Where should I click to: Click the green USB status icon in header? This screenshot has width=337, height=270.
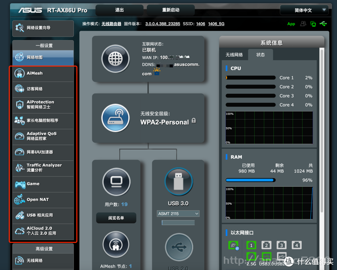click(323, 24)
